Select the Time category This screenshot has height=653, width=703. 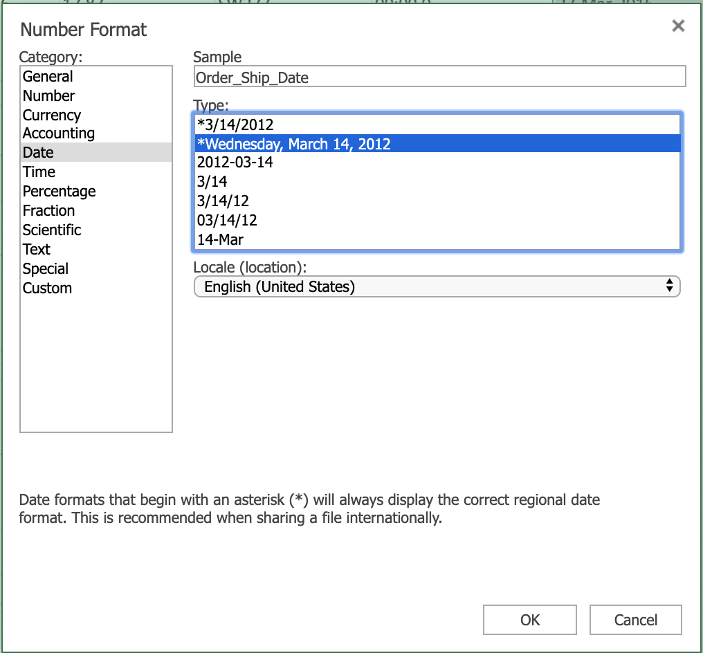pos(39,172)
